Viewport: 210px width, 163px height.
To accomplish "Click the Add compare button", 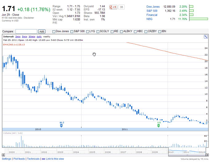I will 42,31.
